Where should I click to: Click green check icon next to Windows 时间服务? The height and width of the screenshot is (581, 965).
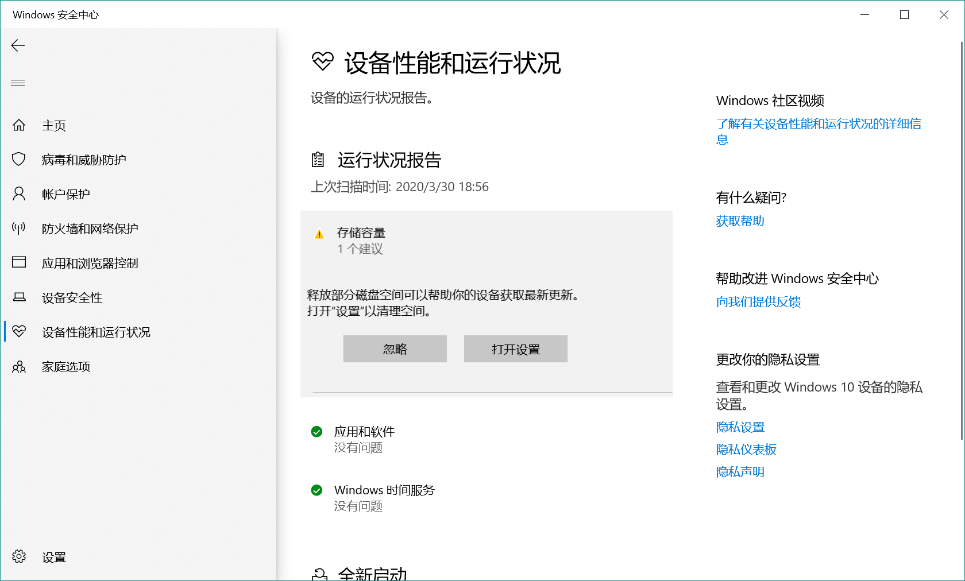(316, 490)
